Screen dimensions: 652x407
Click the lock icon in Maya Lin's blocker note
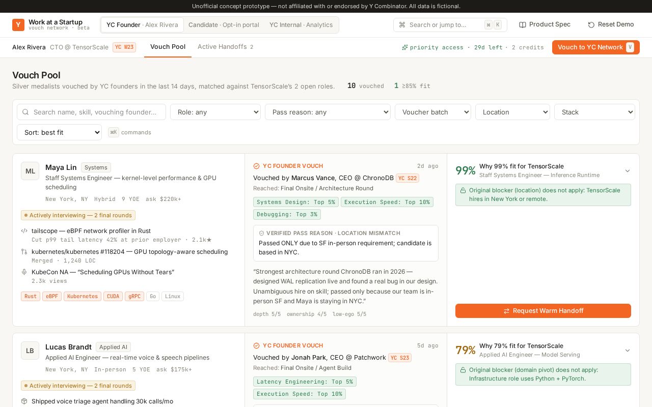tap(463, 190)
